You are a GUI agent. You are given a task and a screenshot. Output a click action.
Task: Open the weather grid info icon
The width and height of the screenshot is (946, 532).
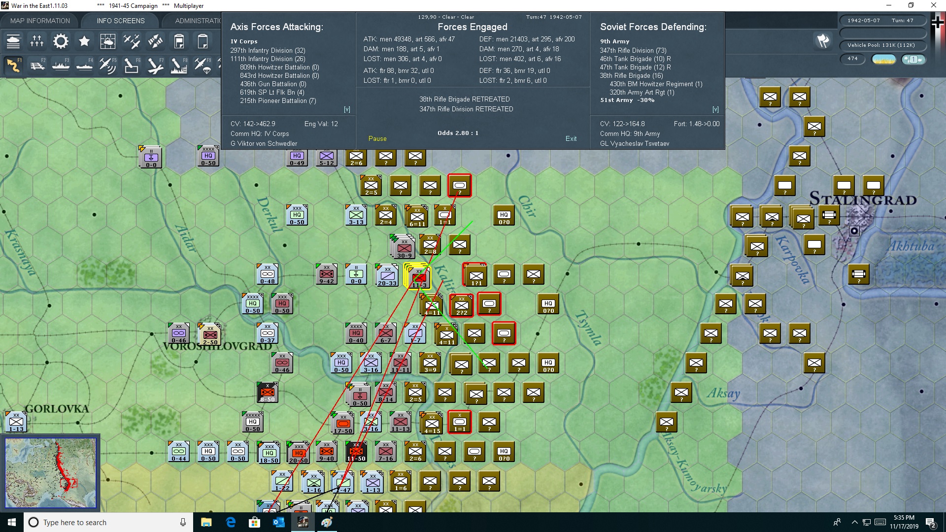[x=108, y=41]
